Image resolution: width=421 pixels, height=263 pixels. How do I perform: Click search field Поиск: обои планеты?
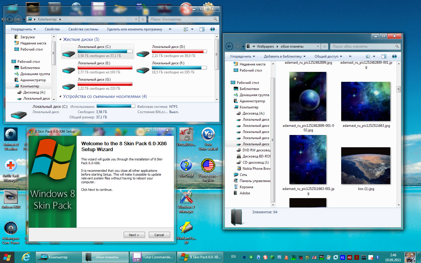coord(365,46)
